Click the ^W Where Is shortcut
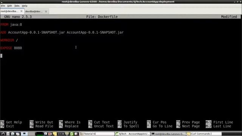The height and width of the screenshot is (136, 242). (70, 122)
